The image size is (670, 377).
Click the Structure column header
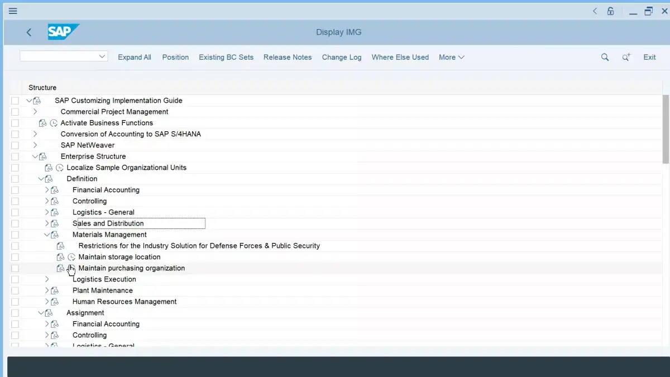point(42,88)
